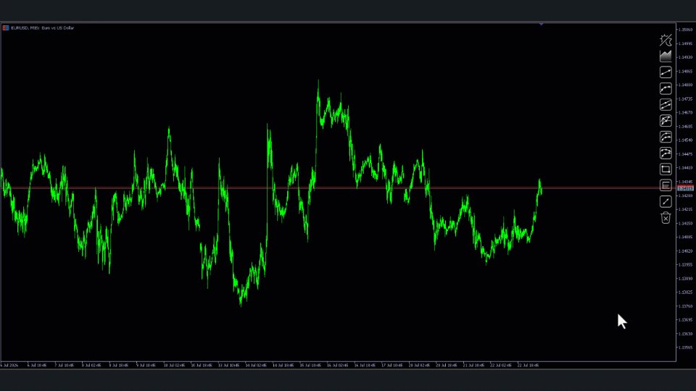Viewport: 696px width, 391px height.
Task: Select the parallel channel tool
Action: [x=666, y=104]
